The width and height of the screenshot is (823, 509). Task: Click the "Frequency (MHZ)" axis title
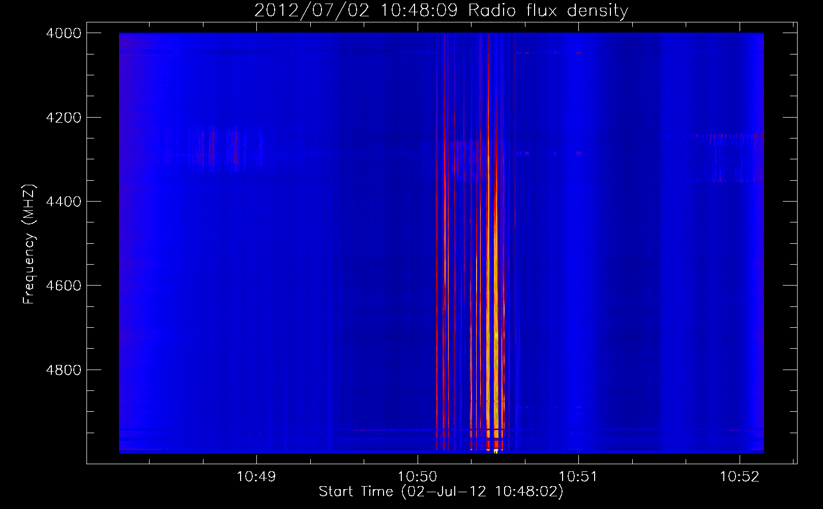(30, 244)
